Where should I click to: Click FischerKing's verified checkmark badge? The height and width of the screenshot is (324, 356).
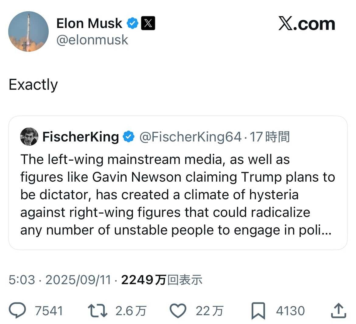coord(128,137)
